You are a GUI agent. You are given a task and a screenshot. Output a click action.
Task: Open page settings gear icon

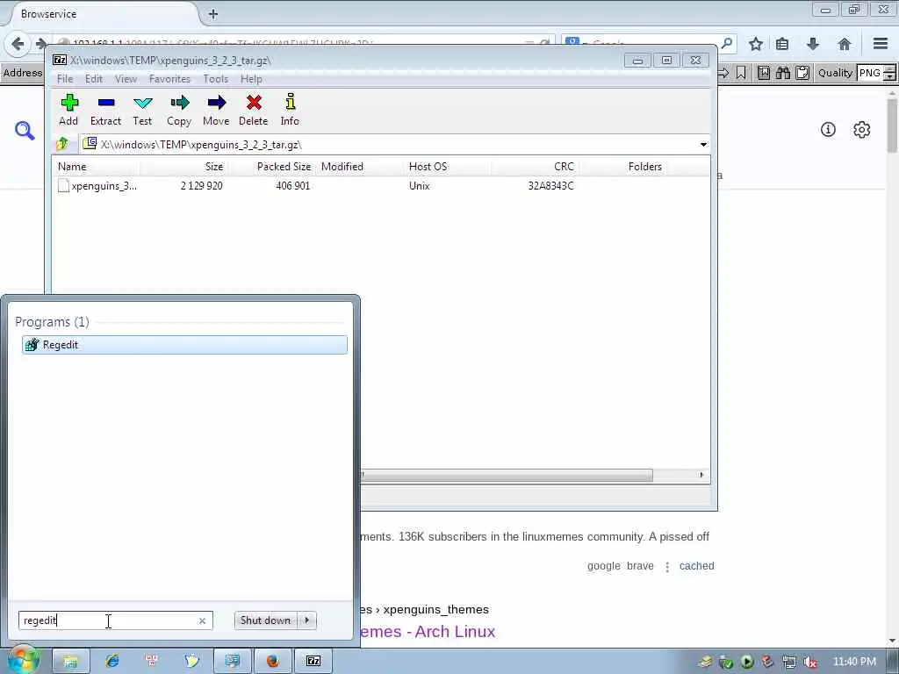coord(862,130)
